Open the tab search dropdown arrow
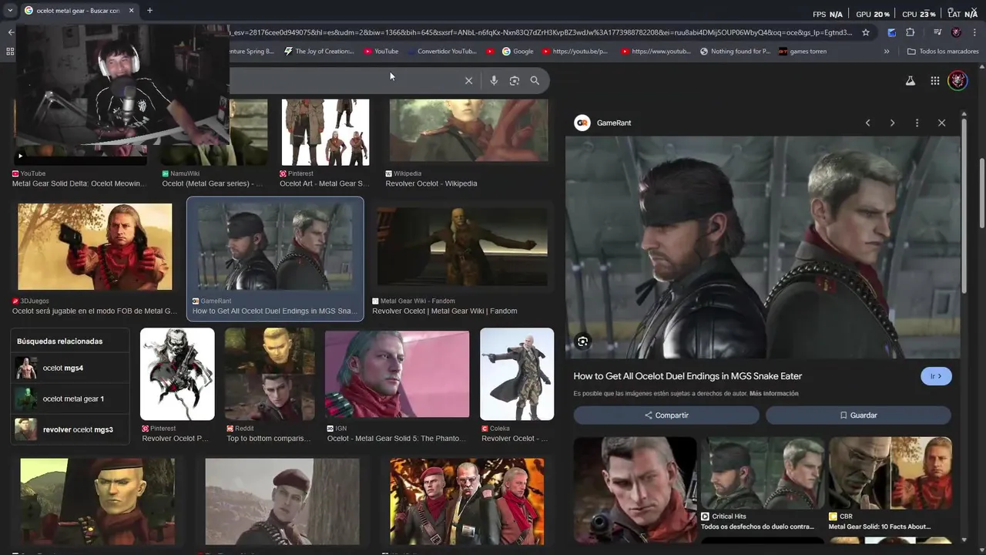The width and height of the screenshot is (986, 555). pos(10,10)
